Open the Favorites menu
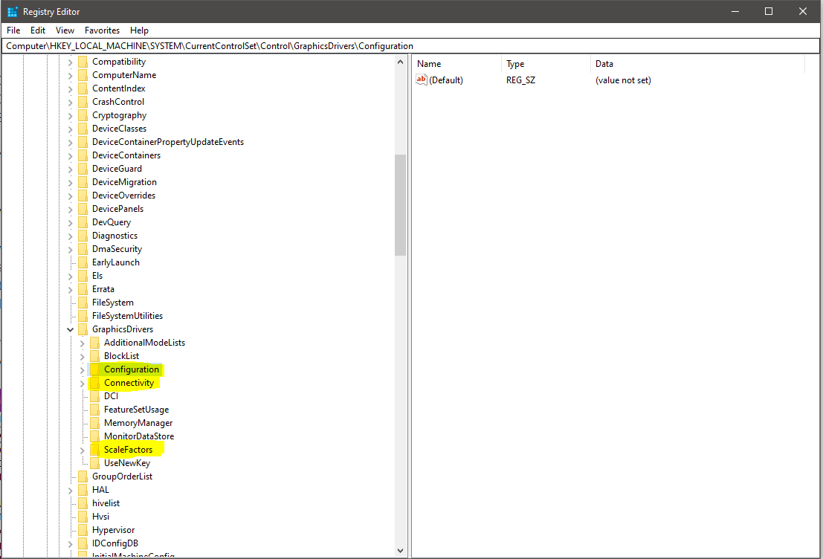823x559 pixels. 102,30
